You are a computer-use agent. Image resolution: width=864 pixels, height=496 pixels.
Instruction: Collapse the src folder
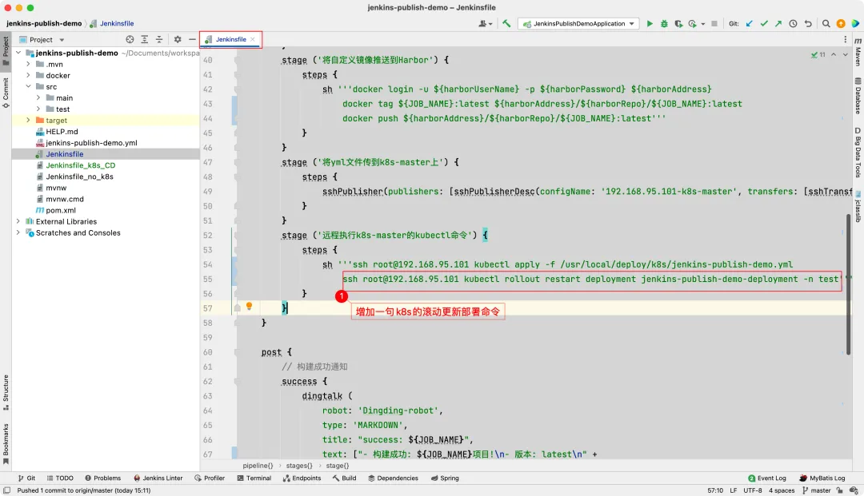[x=28, y=86]
